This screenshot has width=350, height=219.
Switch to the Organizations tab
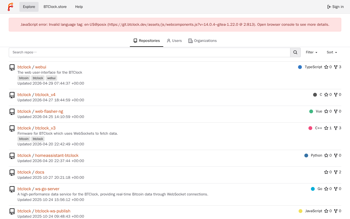[203, 41]
